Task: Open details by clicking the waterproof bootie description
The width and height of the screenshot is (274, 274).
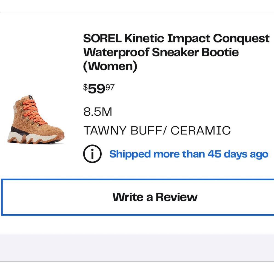Action: pyautogui.click(x=161, y=52)
